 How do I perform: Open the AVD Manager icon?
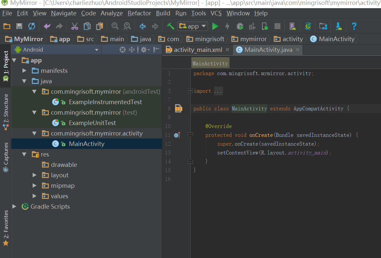click(x=292, y=26)
